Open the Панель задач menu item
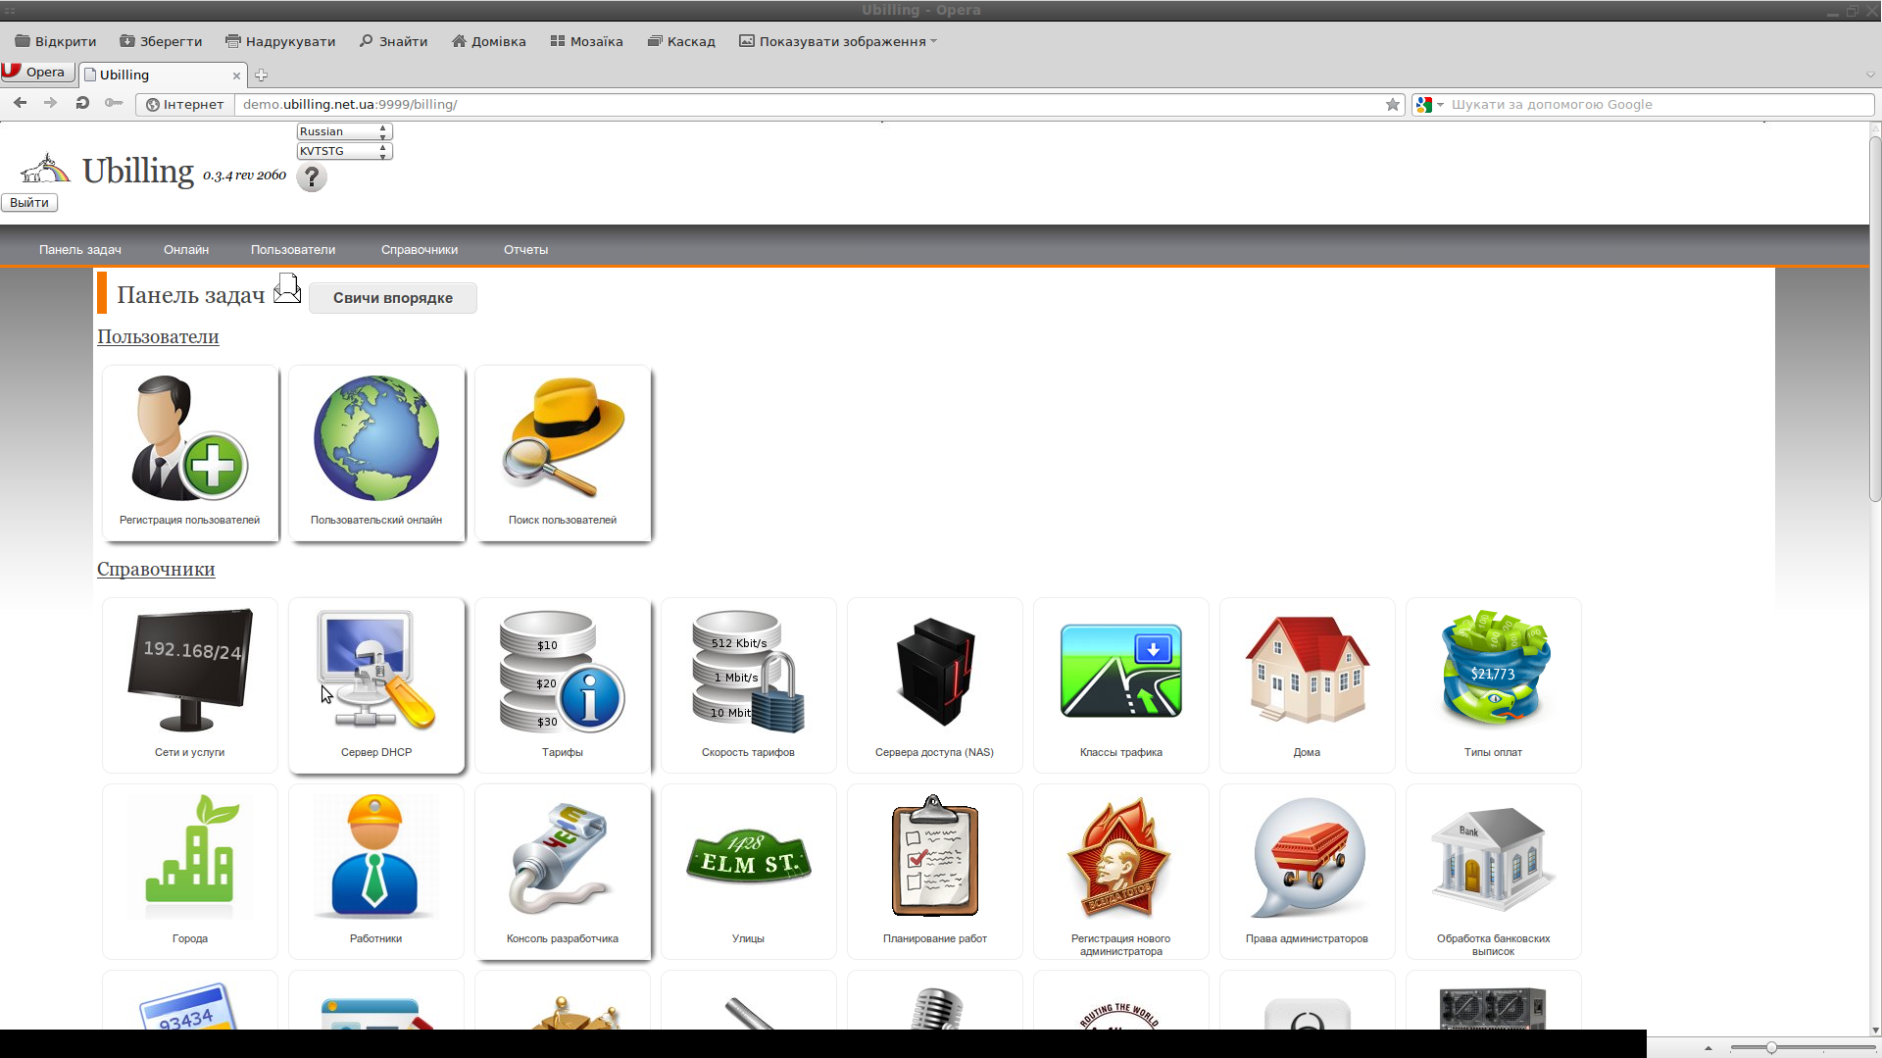The image size is (1882, 1058). point(80,250)
